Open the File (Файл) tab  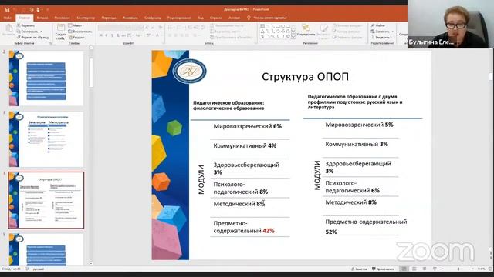coord(7,18)
